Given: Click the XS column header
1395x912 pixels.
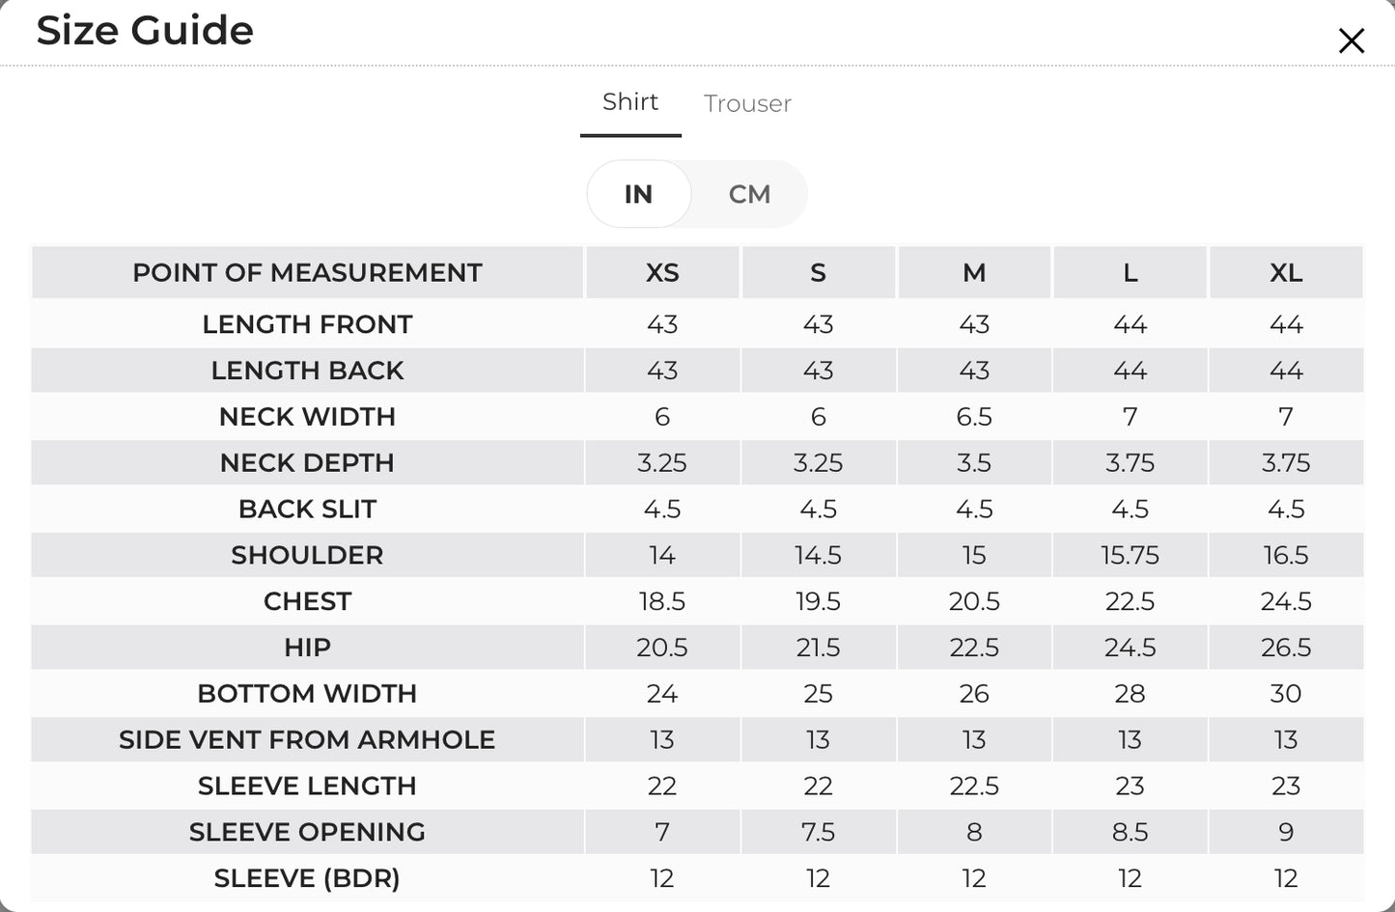Looking at the screenshot, I should [x=662, y=273].
